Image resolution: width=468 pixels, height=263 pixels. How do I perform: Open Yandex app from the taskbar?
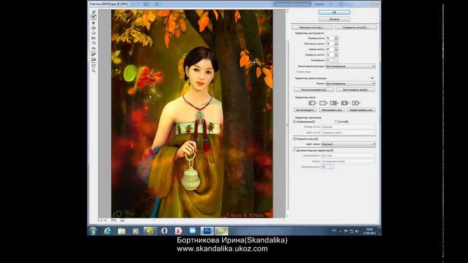click(x=179, y=231)
